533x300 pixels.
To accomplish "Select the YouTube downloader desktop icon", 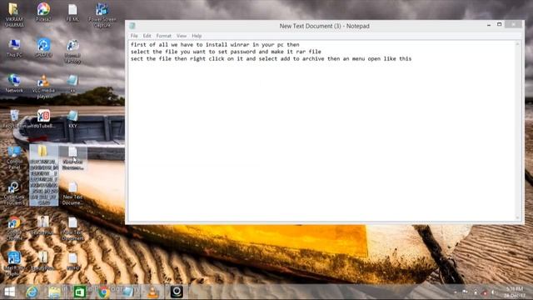I will pos(43,119).
